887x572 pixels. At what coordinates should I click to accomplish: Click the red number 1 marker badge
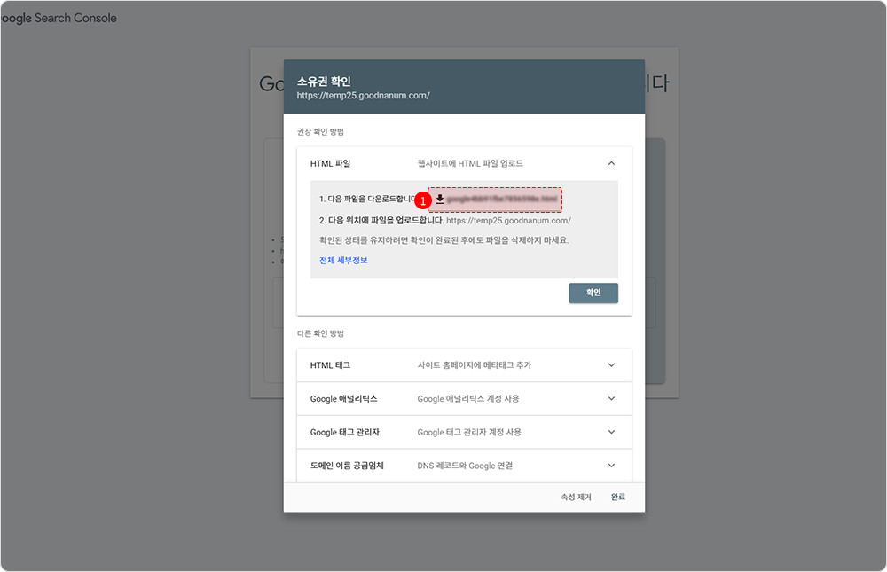pyautogui.click(x=423, y=200)
